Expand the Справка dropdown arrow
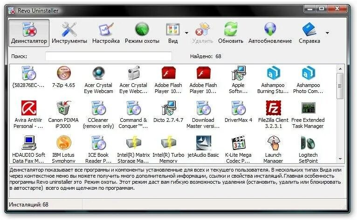357x220 pixels. coord(327,33)
